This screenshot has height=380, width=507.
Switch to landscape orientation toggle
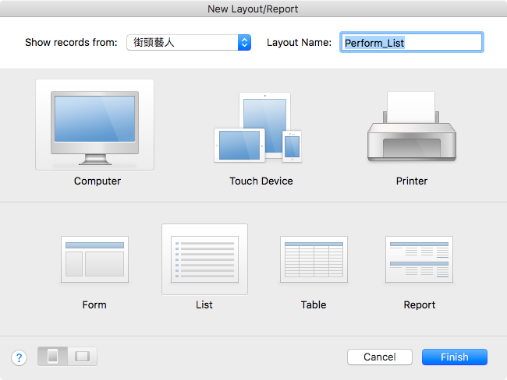tap(82, 357)
